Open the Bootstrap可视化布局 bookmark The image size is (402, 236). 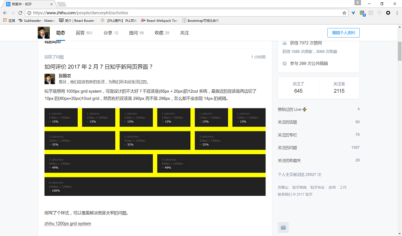tap(200, 21)
